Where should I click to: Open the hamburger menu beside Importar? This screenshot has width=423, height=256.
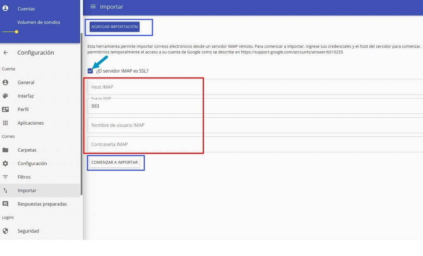94,6
